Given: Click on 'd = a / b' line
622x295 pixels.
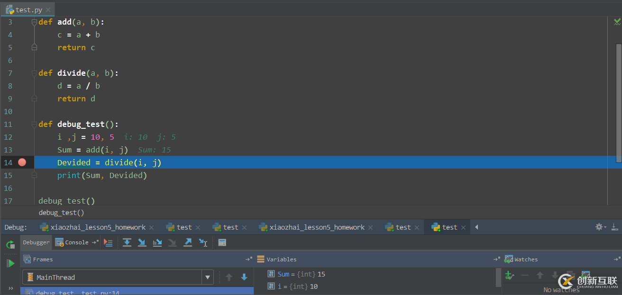Looking at the screenshot, I should pyautogui.click(x=79, y=86).
